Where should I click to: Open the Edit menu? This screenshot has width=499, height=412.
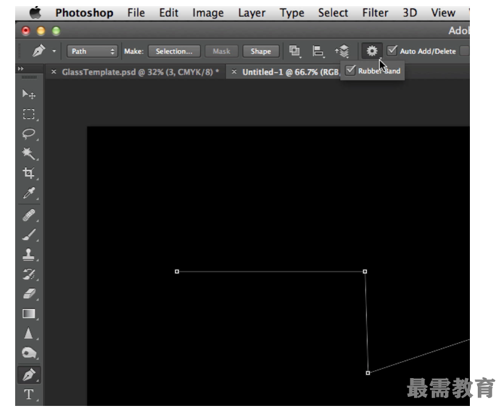tap(169, 13)
